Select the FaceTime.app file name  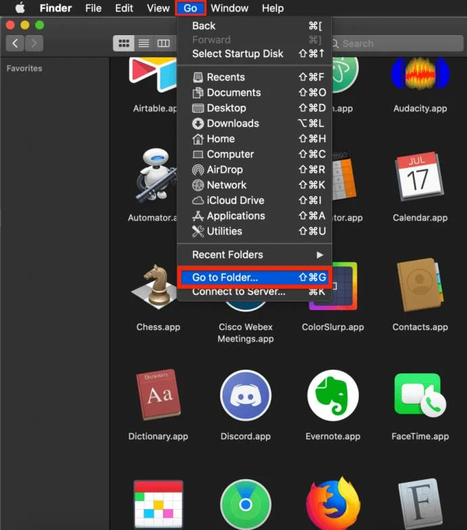point(420,437)
